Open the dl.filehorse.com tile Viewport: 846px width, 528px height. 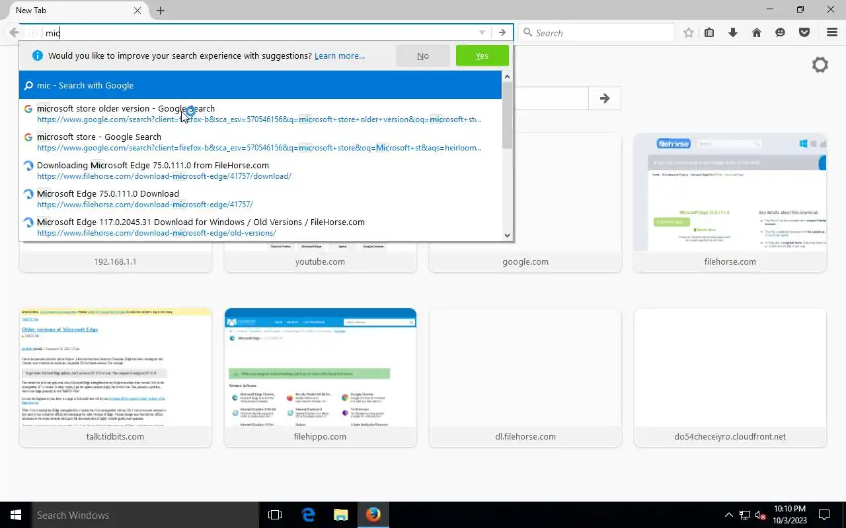pyautogui.click(x=525, y=378)
